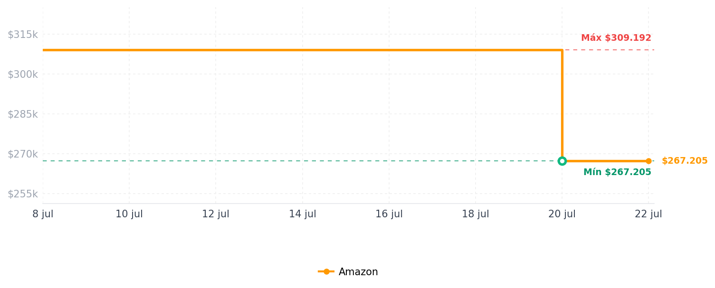Click the 10 jul axis label
The width and height of the screenshot is (715, 288).
129,214
